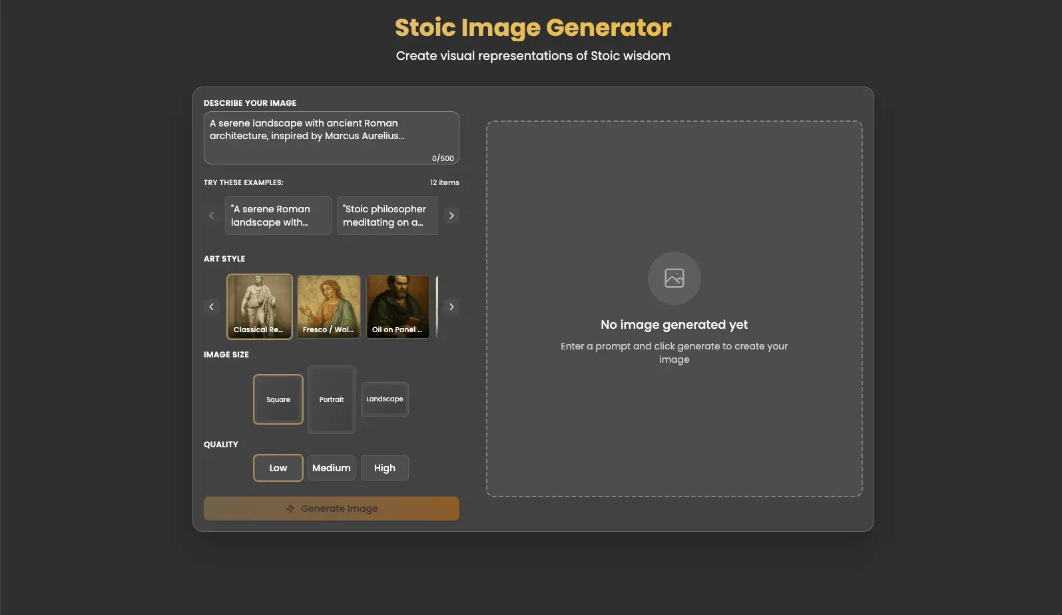1062x615 pixels.
Task: Select the partially visible fourth art style
Action: 437,307
